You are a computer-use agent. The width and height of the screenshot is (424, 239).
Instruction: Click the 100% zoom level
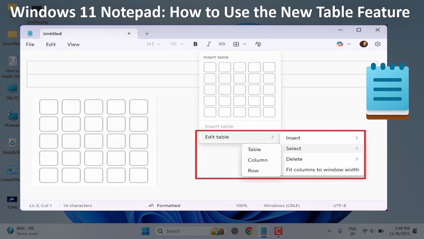241,205
